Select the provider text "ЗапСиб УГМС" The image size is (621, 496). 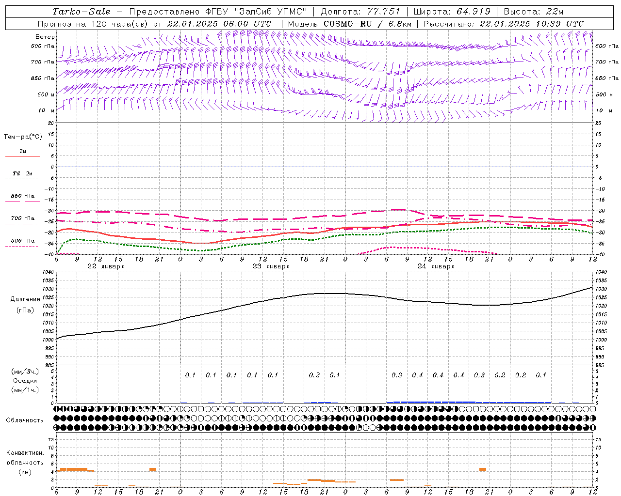[x=271, y=12]
